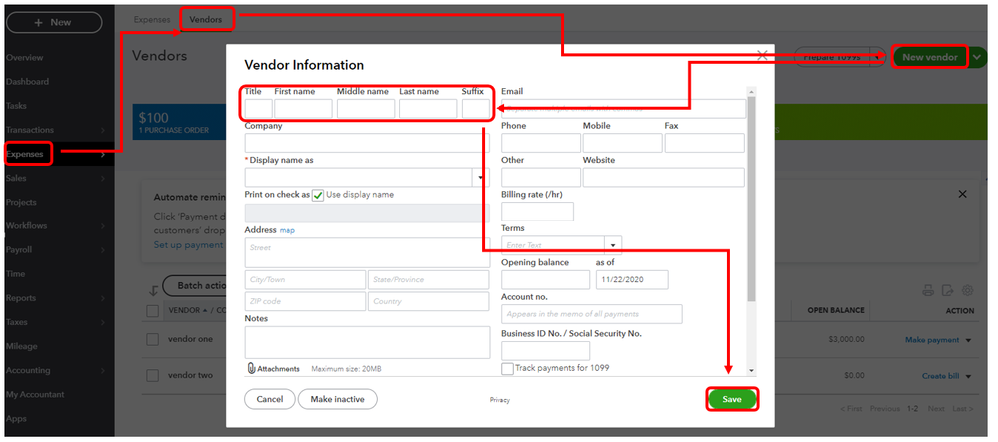
Task: Click the scrollbar down arrow in dialog
Action: [x=751, y=370]
